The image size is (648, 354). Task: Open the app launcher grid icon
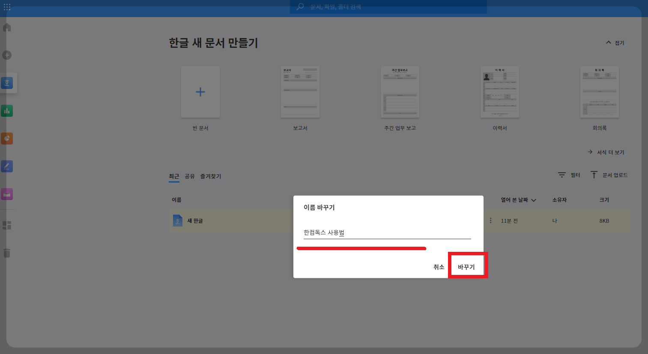(x=7, y=7)
